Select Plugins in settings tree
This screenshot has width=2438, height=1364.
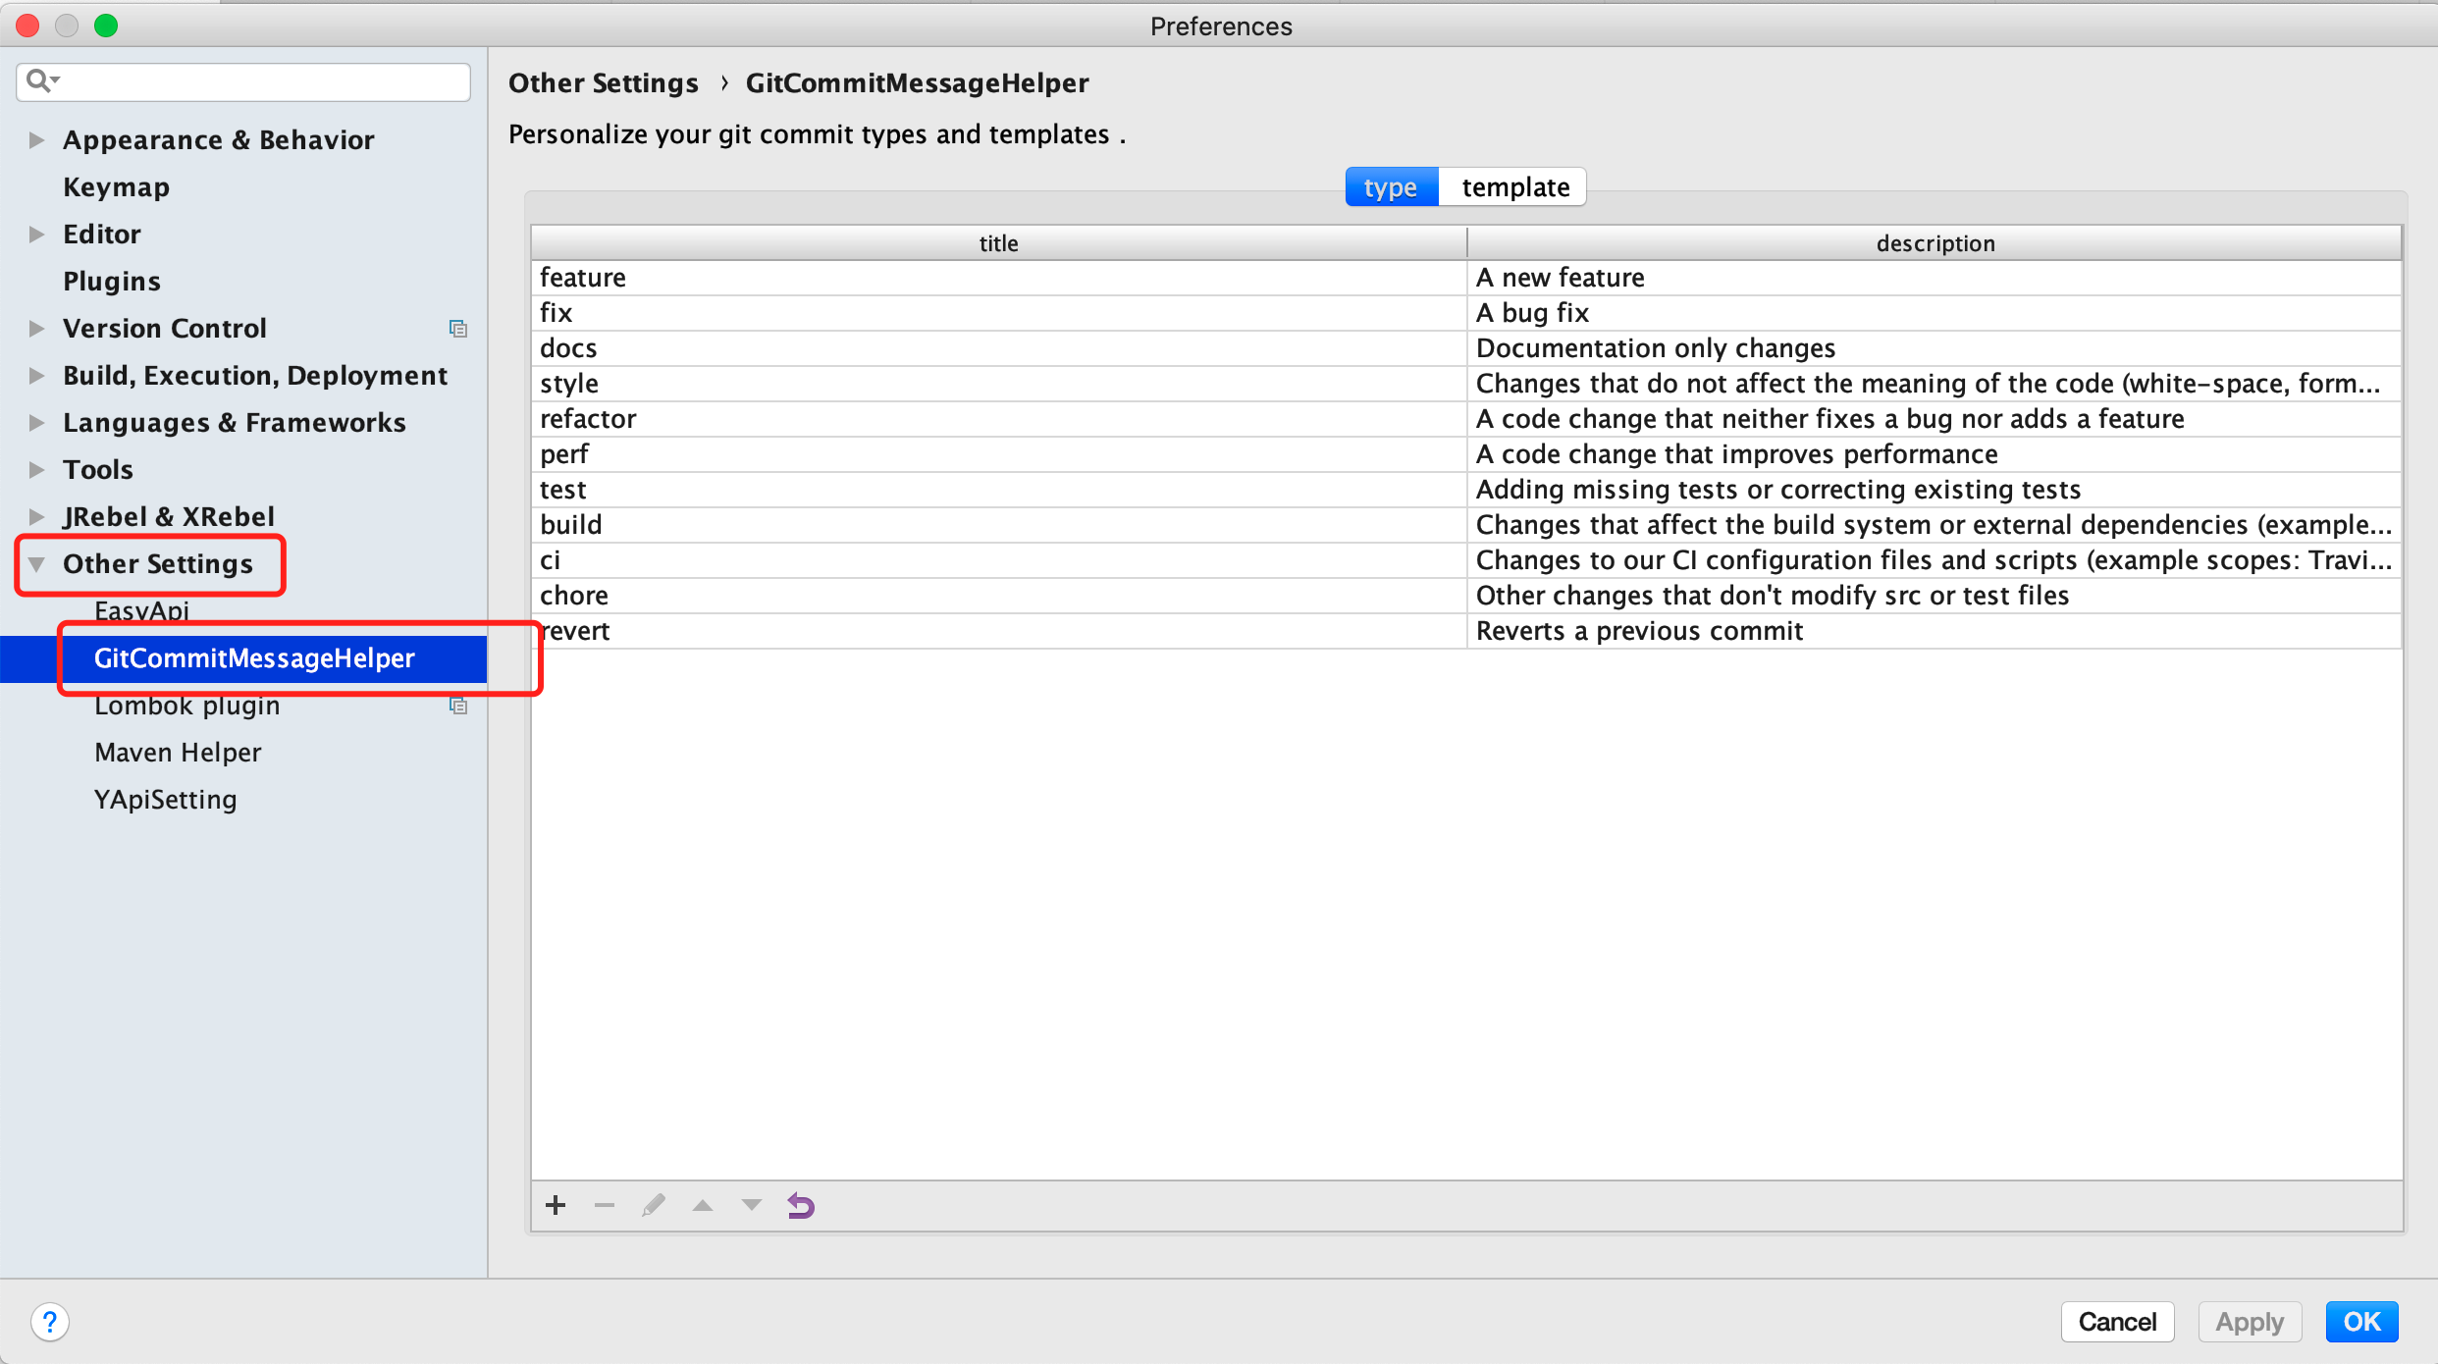[x=112, y=282]
